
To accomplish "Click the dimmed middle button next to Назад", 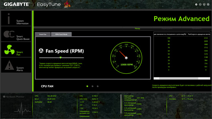I will 167,28.
